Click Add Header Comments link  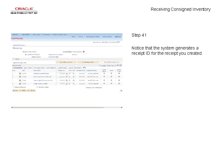click(55, 55)
